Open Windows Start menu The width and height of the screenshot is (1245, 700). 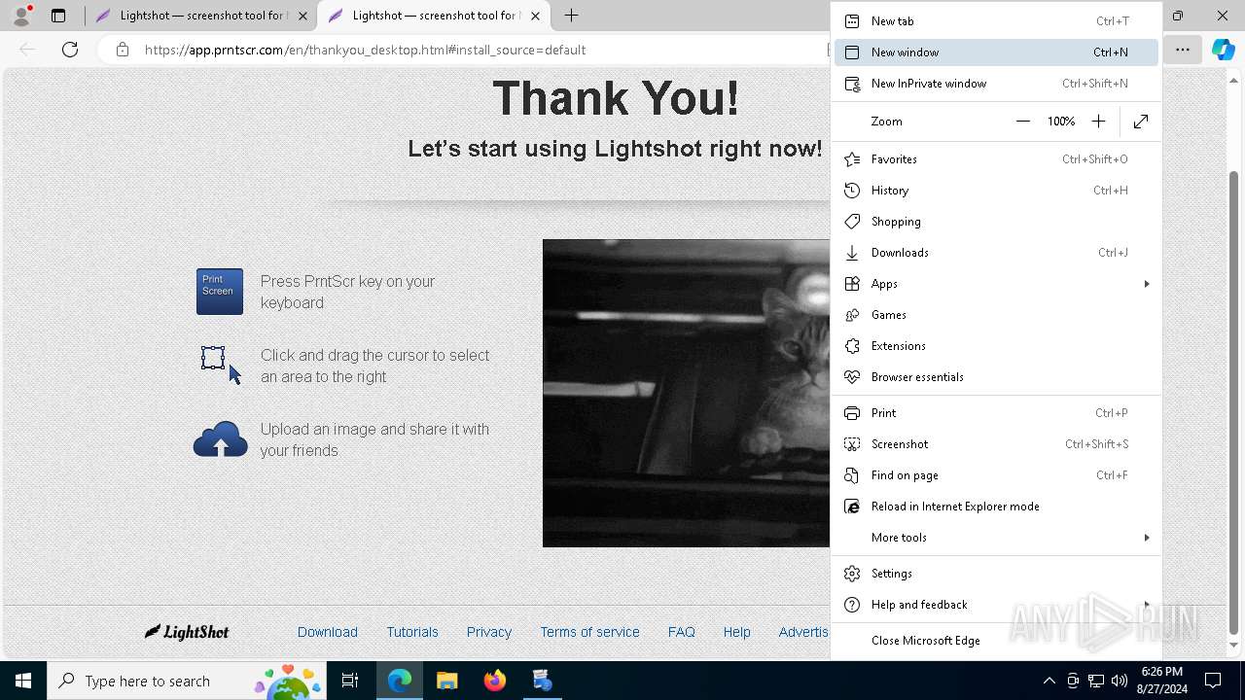(x=23, y=681)
